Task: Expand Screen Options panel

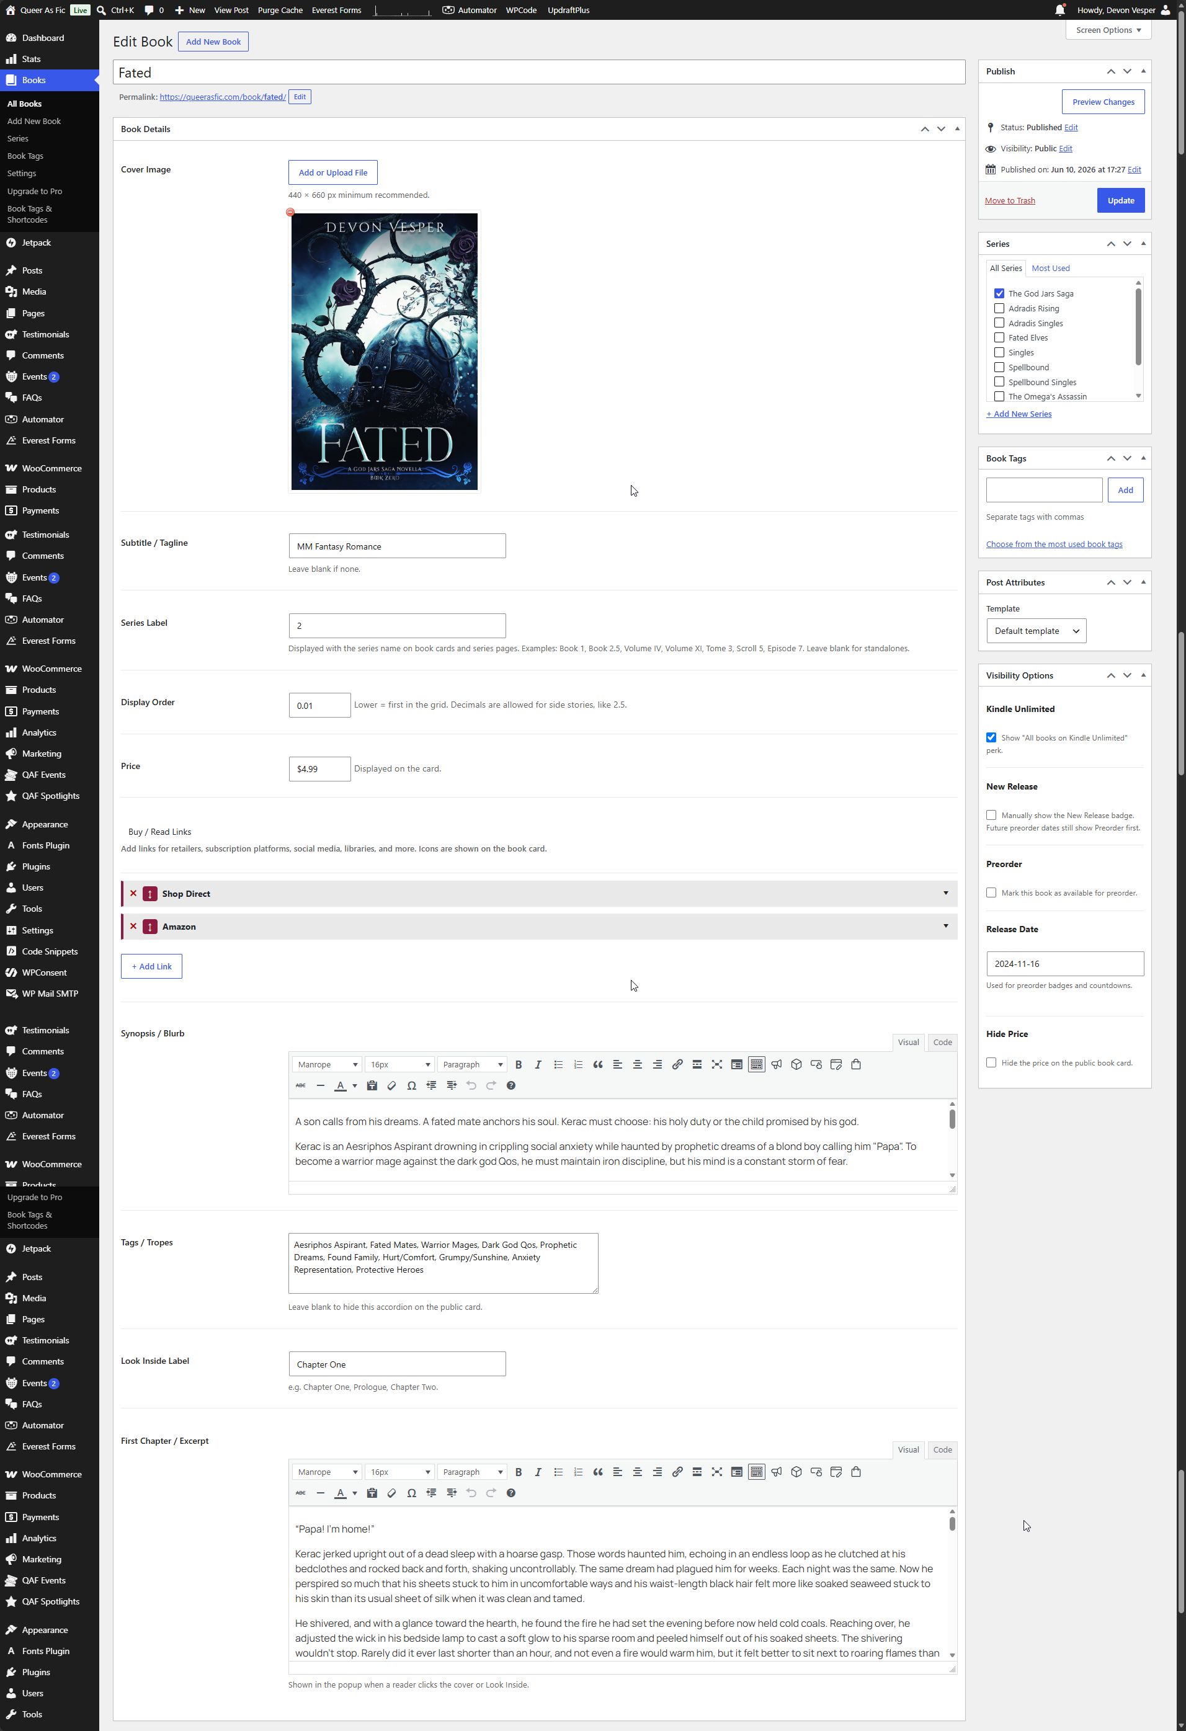Action: [x=1108, y=30]
